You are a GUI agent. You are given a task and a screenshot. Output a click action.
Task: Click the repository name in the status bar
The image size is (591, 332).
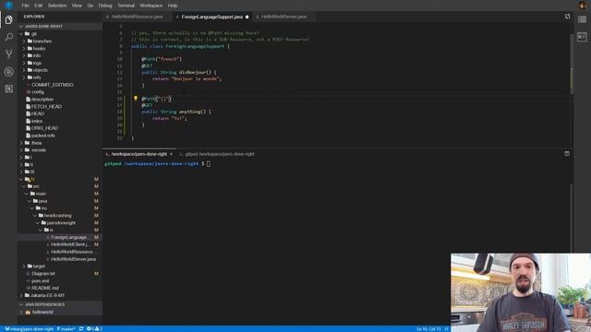coord(30,329)
